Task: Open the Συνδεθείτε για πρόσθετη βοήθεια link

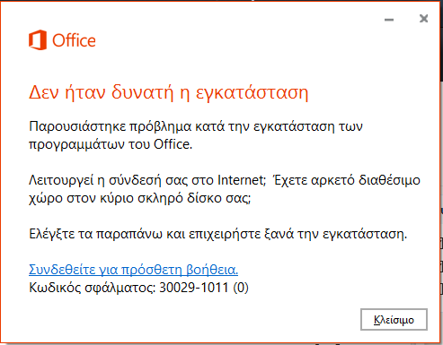Action: click(x=133, y=270)
